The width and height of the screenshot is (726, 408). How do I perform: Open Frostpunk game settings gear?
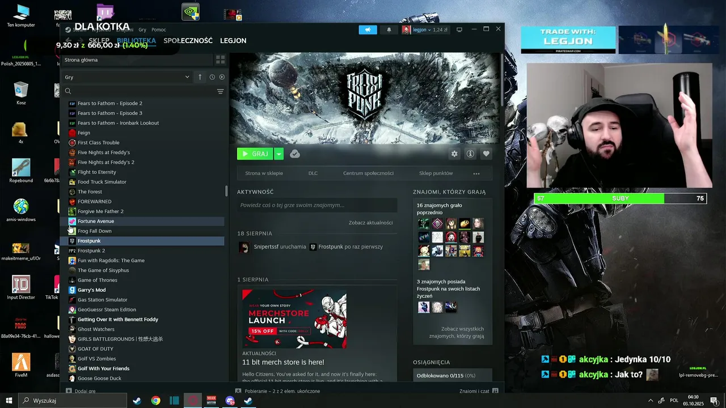454,154
